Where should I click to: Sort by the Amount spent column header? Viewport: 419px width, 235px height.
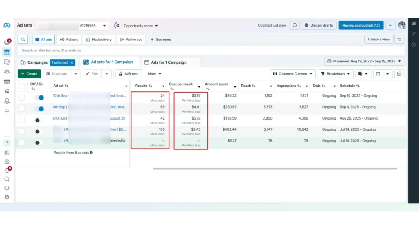[x=216, y=86]
